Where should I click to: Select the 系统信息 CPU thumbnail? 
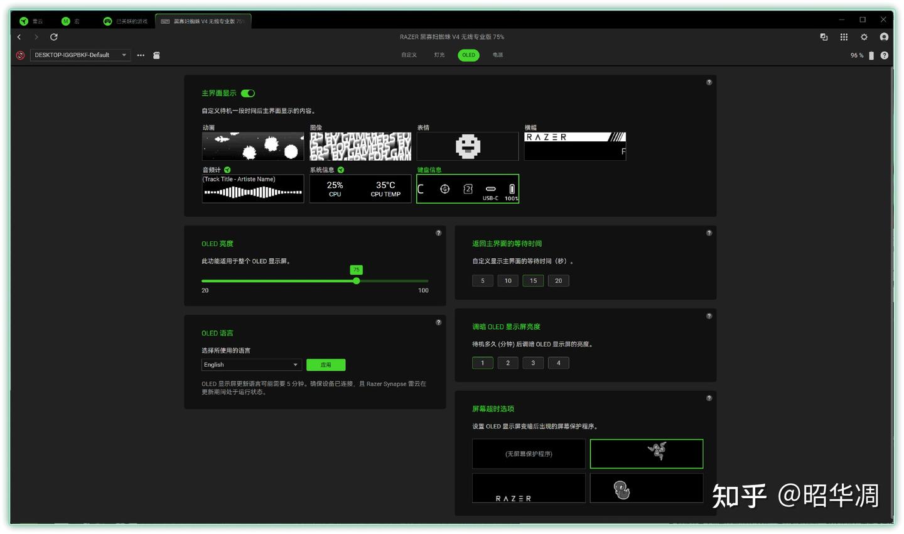coord(360,188)
